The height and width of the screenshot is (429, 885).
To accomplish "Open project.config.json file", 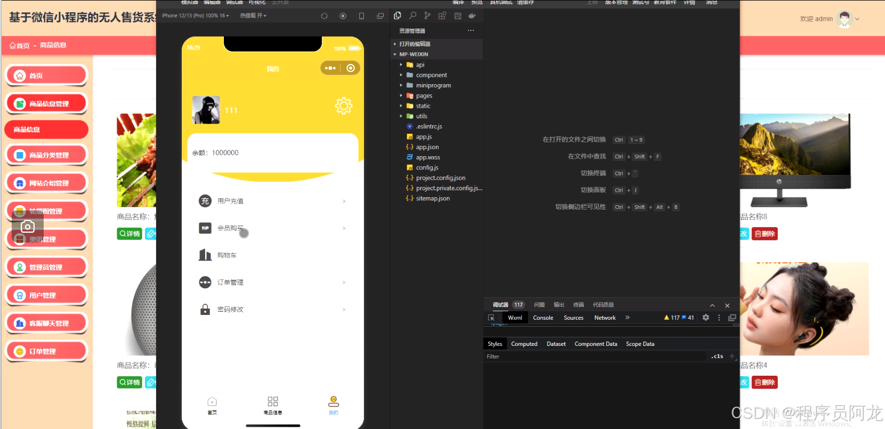I will click(x=441, y=178).
